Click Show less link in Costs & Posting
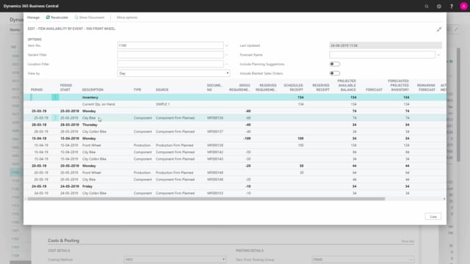Image resolution: width=470 pixels, height=264 pixels. [x=408, y=241]
